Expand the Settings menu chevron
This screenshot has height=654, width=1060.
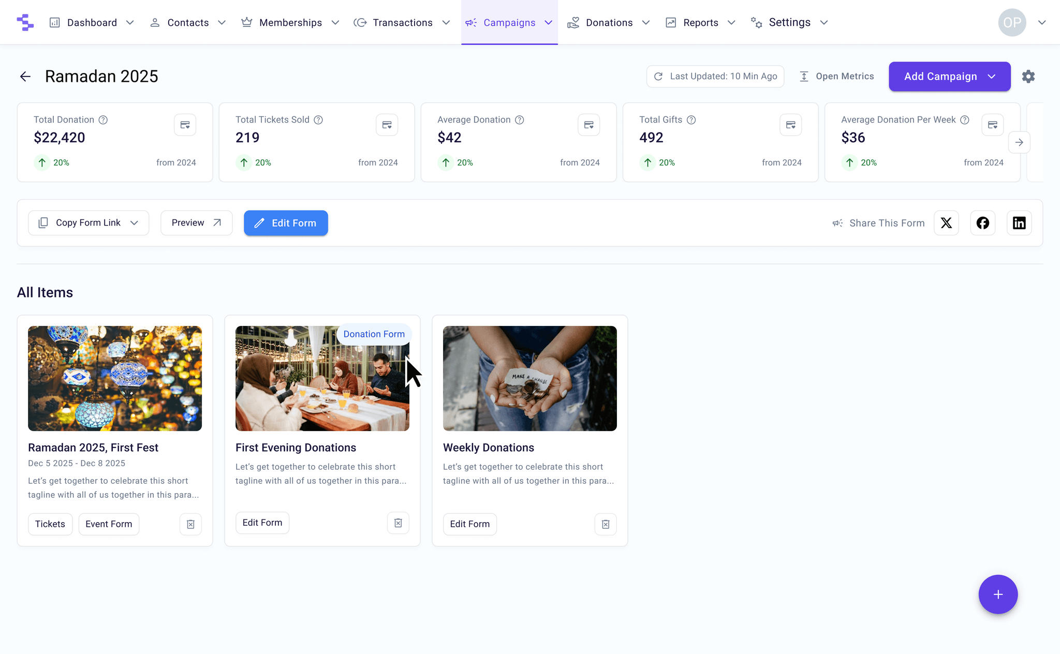pyautogui.click(x=824, y=23)
